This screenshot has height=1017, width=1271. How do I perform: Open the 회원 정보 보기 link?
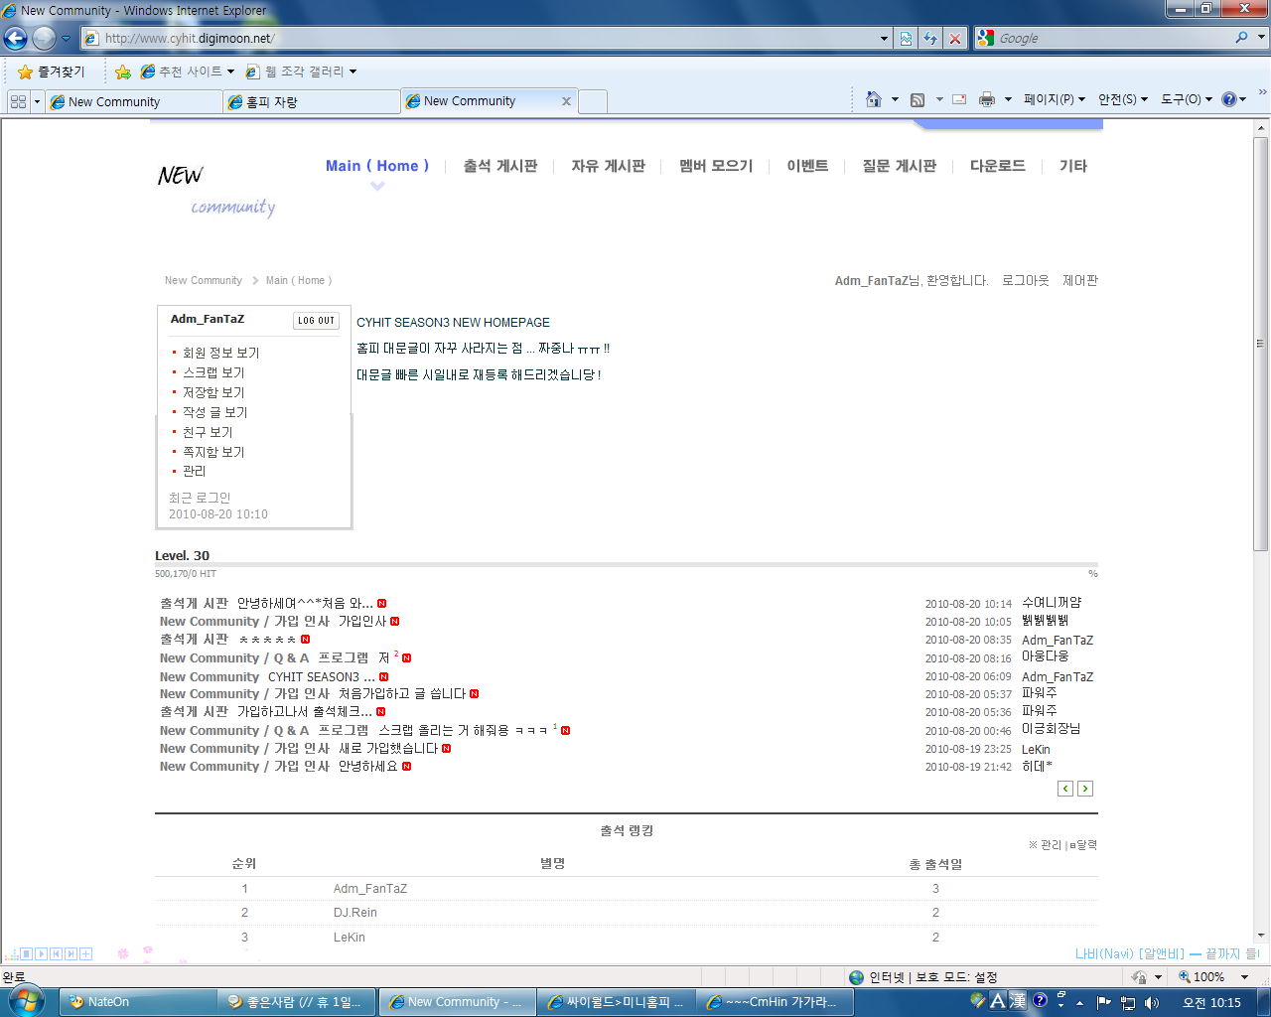click(x=220, y=353)
